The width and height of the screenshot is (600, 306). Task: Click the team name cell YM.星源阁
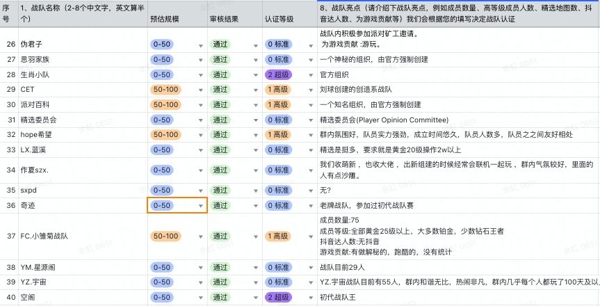(83, 267)
